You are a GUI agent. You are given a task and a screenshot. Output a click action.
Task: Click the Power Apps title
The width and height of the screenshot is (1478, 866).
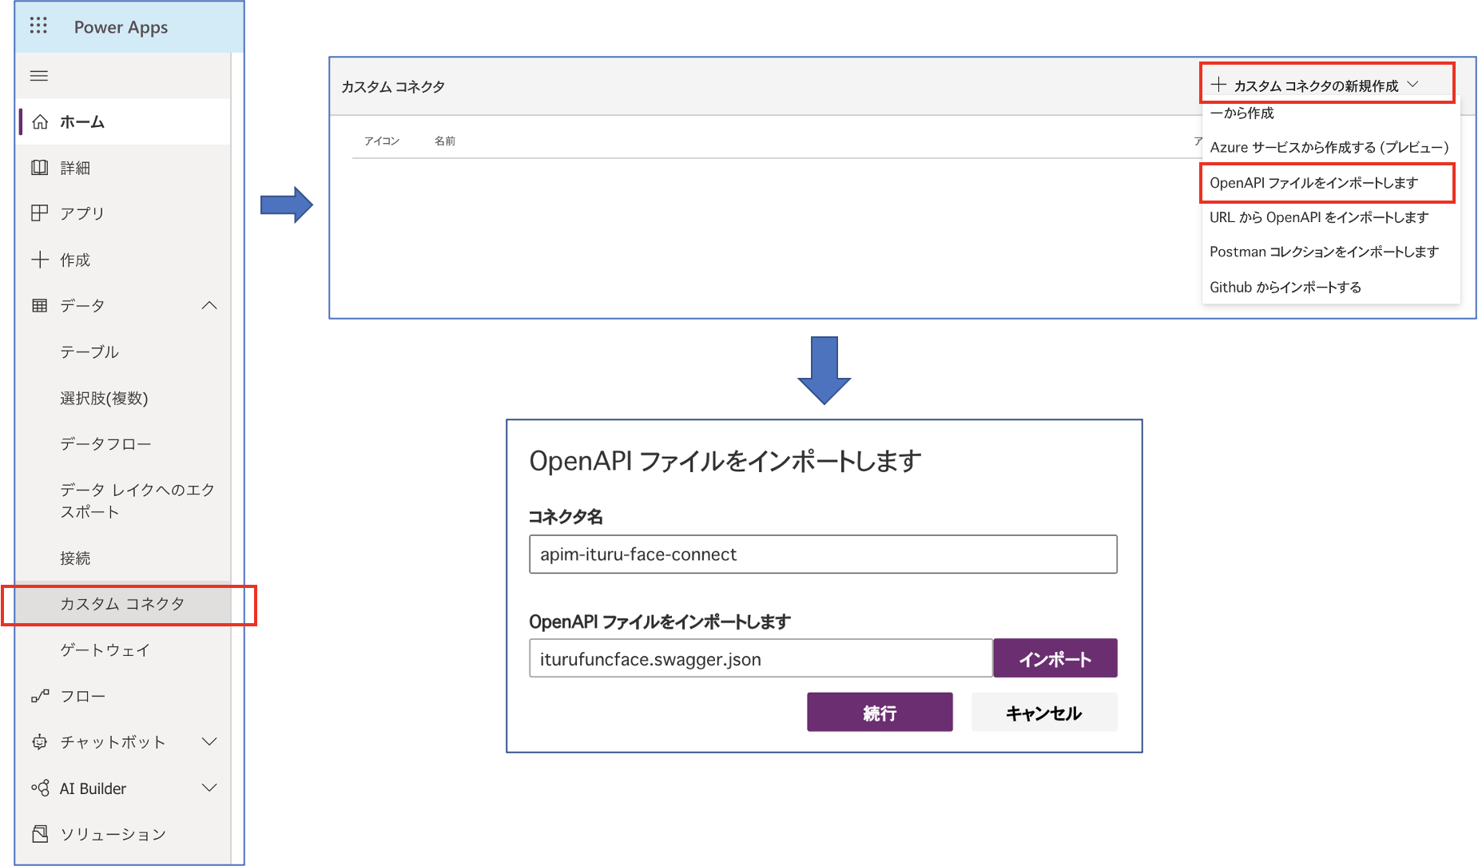pos(121,27)
